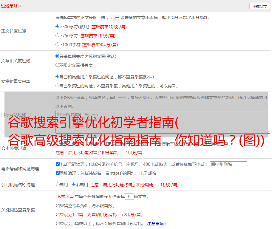Select 自己采集过的网址 不重复采集 option
The image size is (272, 229).
pyautogui.click(x=57, y=85)
